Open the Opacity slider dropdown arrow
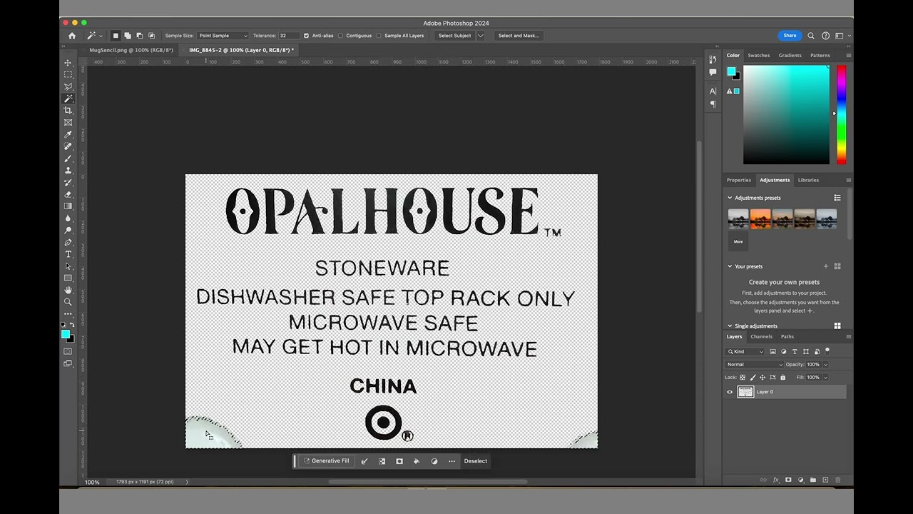The height and width of the screenshot is (514, 913). click(826, 364)
